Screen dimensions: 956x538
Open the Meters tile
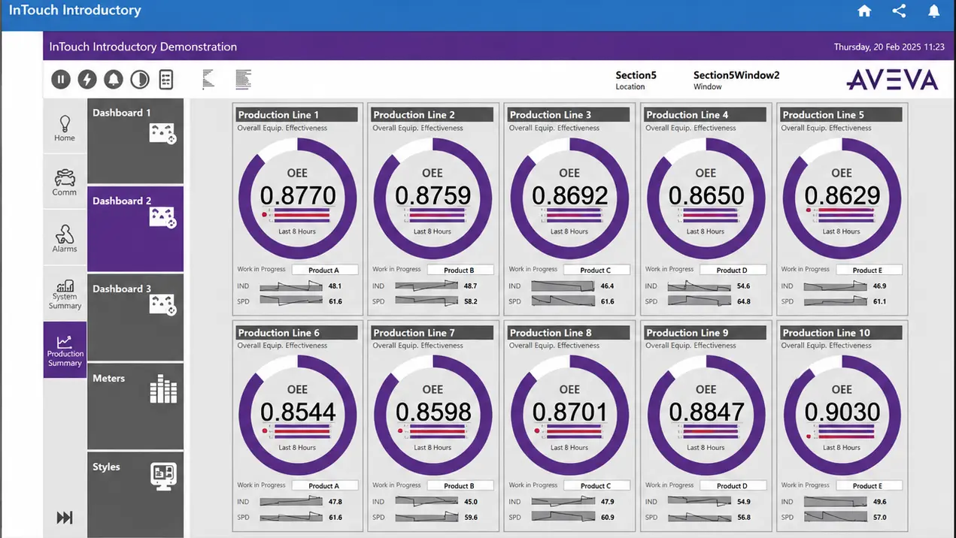click(x=135, y=407)
